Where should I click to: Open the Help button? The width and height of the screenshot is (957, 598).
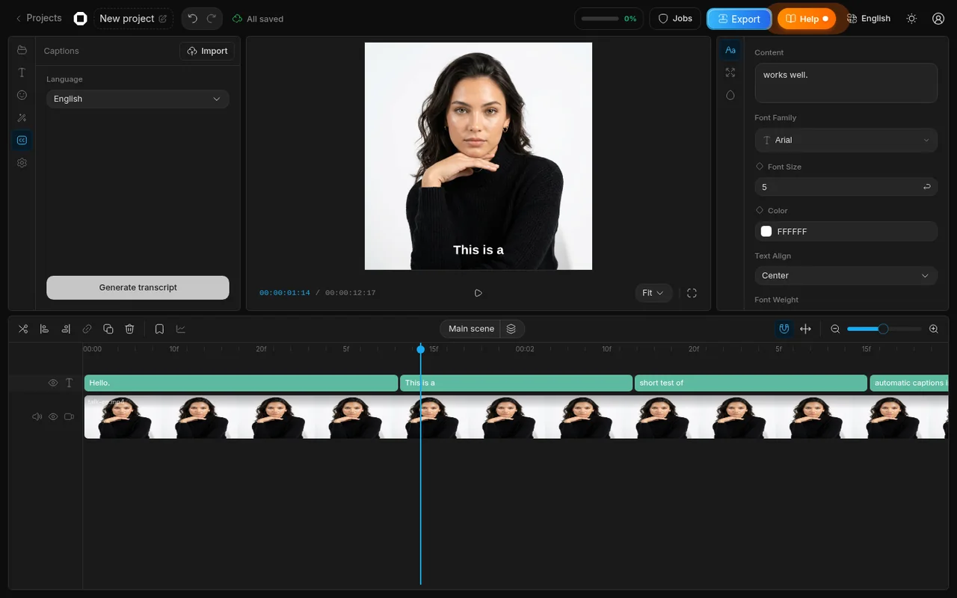coord(807,19)
